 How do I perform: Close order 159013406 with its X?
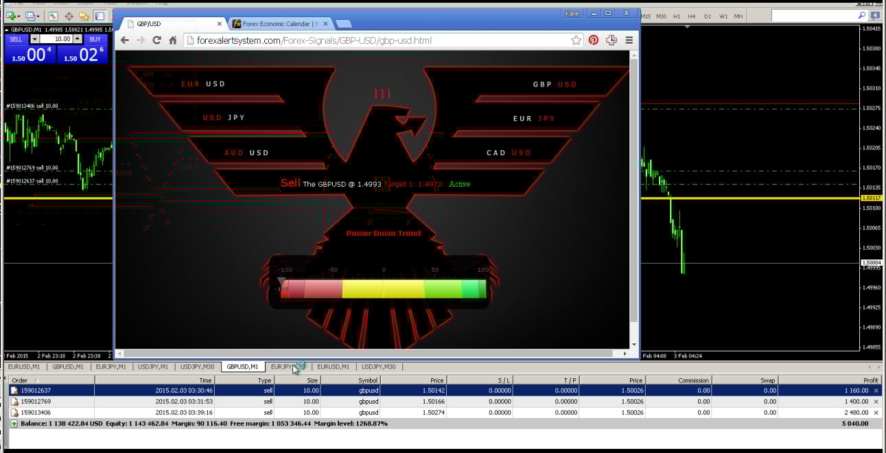click(876, 413)
